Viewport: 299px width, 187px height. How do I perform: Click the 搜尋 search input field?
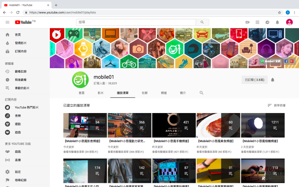click(x=136, y=22)
